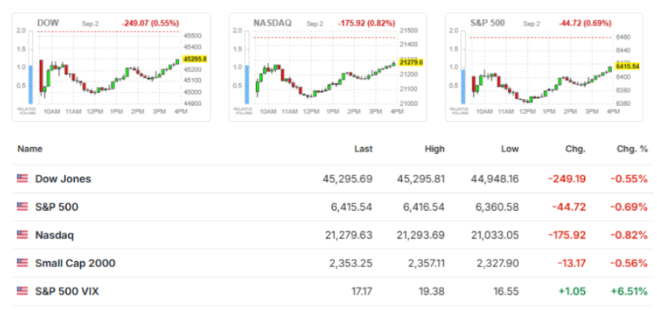The height and width of the screenshot is (310, 657).
Task: Click Small Cap 2000 percent change -0.56%
Action: (629, 263)
